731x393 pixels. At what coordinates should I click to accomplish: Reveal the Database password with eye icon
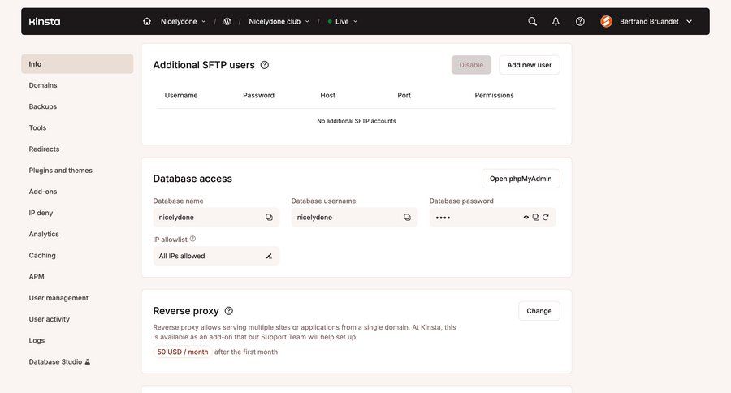[526, 218]
